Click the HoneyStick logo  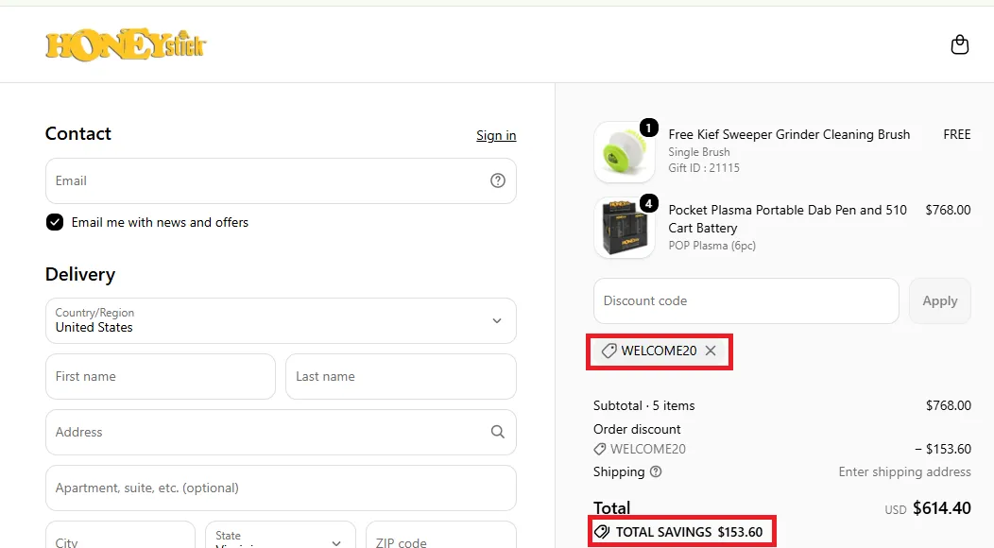coord(127,45)
